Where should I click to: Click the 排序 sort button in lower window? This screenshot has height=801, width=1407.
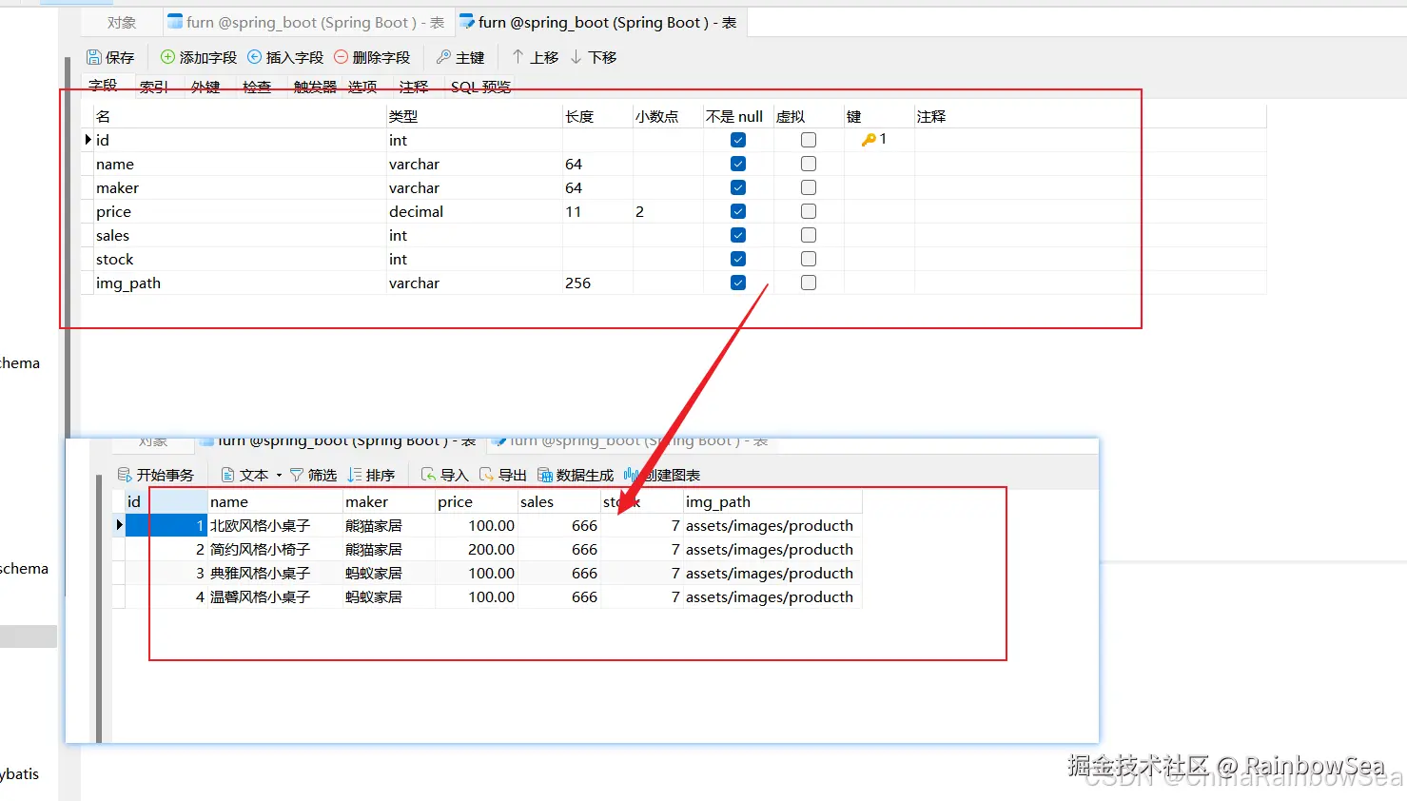371,475
